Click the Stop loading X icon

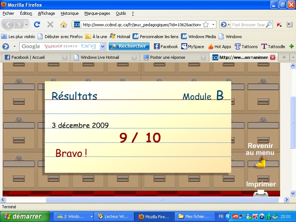point(50,24)
